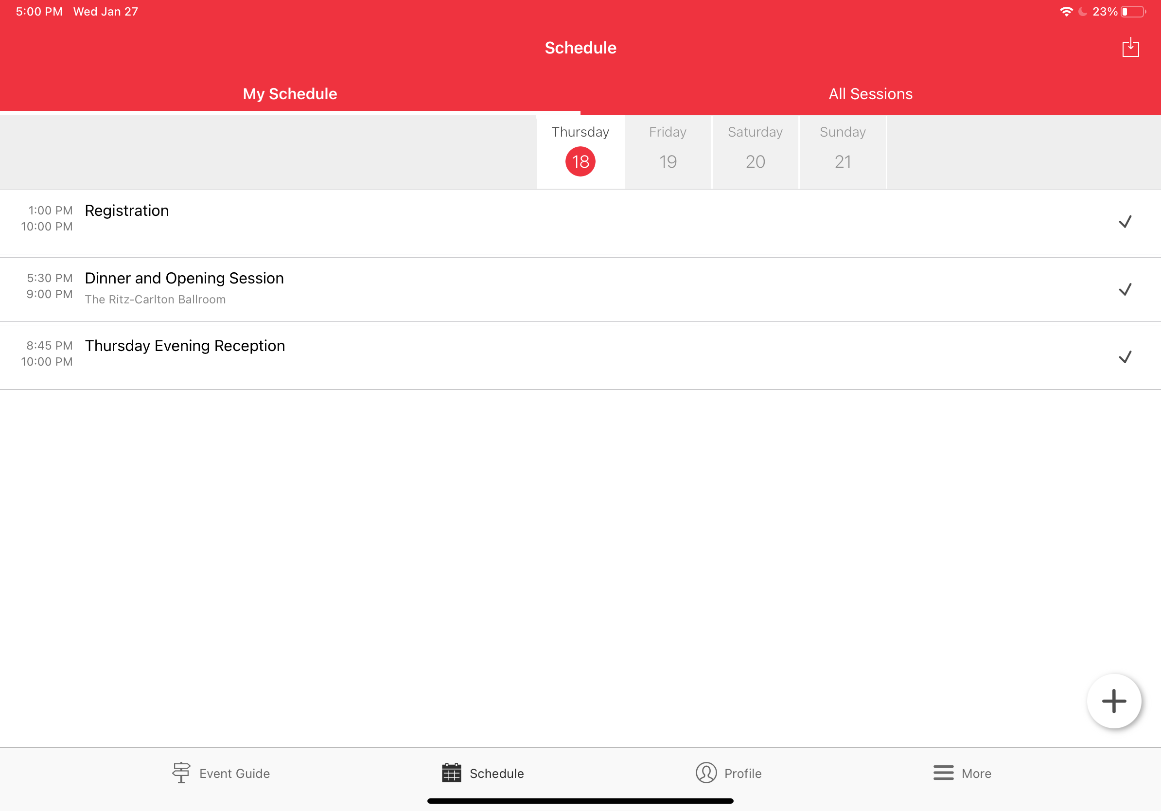This screenshot has width=1161, height=811.
Task: Tap the Wi-Fi status icon
Action: 1066,12
